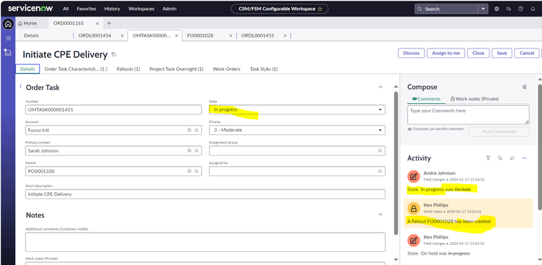Select the Details sub-tab beside ORDL0001454

tap(31, 35)
